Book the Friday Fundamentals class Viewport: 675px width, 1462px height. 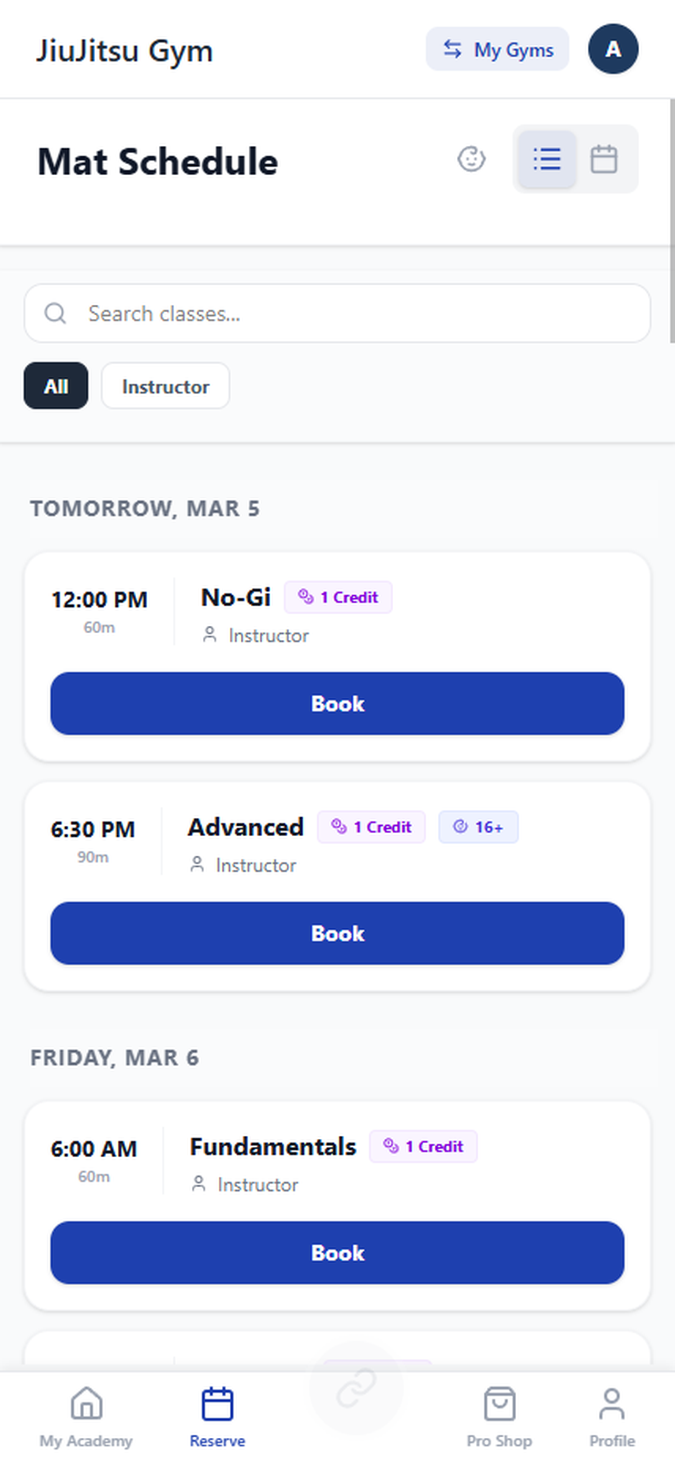coord(337,1253)
